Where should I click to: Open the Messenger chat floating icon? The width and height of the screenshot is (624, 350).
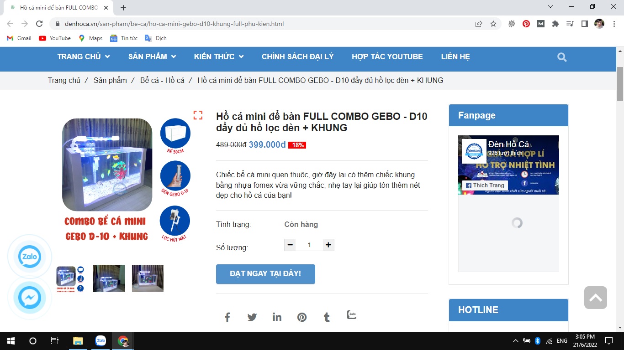30,298
